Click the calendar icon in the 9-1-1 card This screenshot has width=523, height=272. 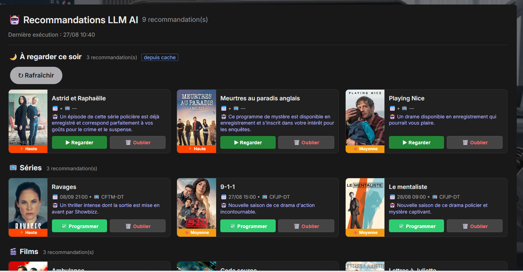click(223, 197)
